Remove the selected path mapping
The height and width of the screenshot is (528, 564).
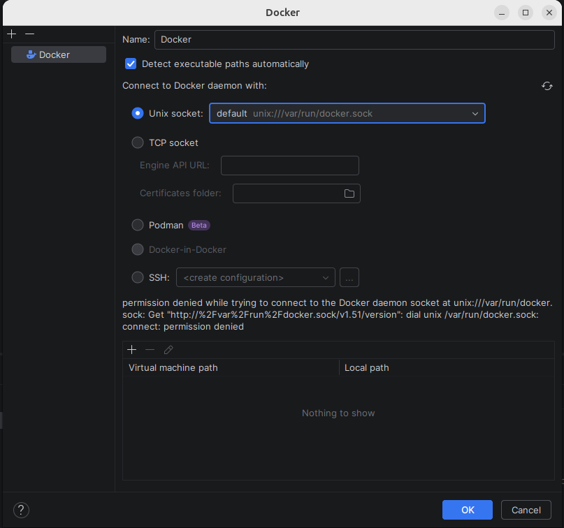pos(150,349)
